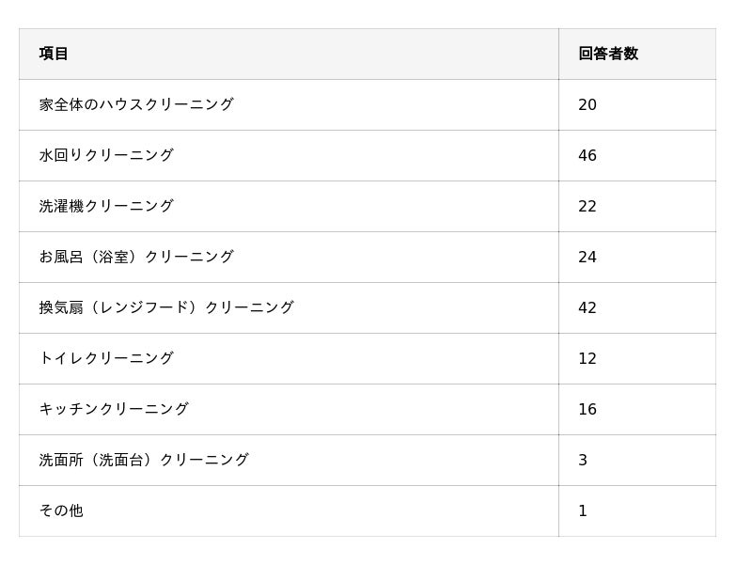
Task: Select the その他 row label
Action: tap(61, 510)
